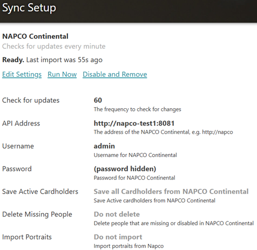Click the 'Do not import' value
This screenshot has width=257, height=250.
coord(118,237)
